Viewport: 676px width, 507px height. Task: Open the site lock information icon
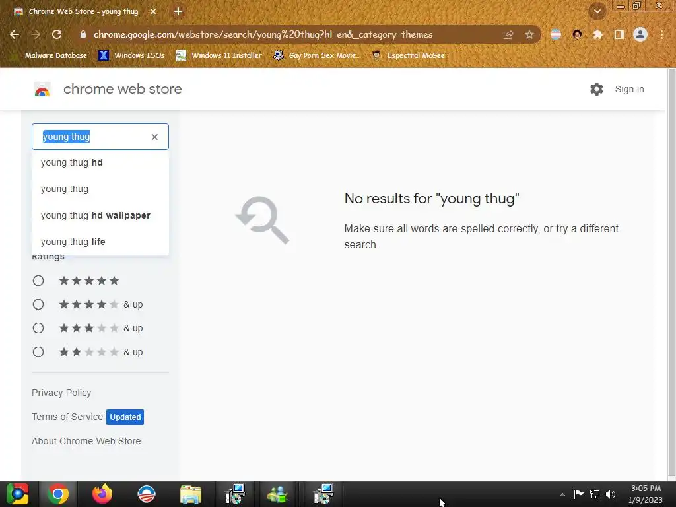(x=83, y=34)
